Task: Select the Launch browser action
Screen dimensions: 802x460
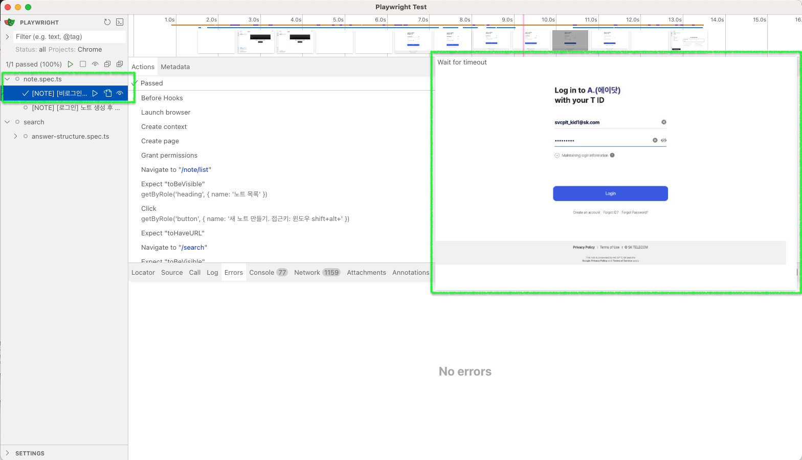Action: coord(166,112)
